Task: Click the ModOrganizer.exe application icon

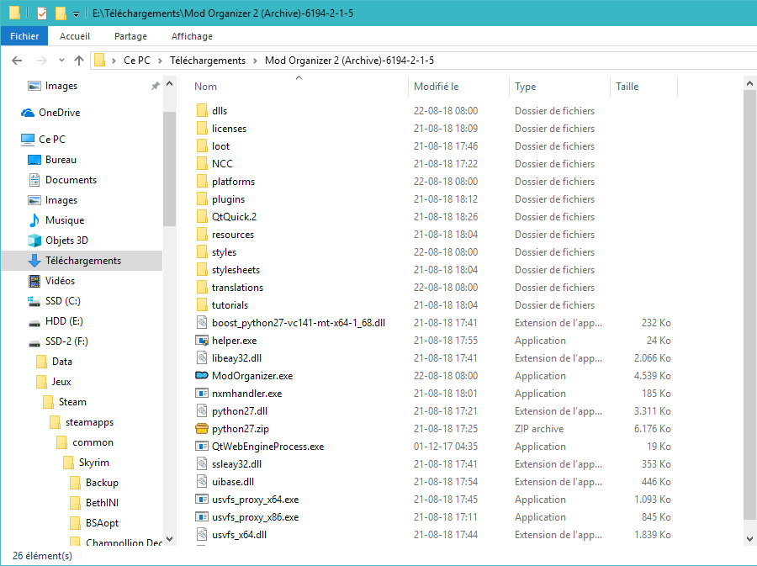Action: pos(201,375)
